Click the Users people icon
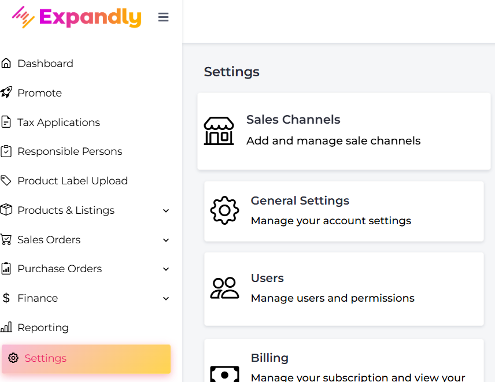This screenshot has width=495, height=382. [x=224, y=288]
